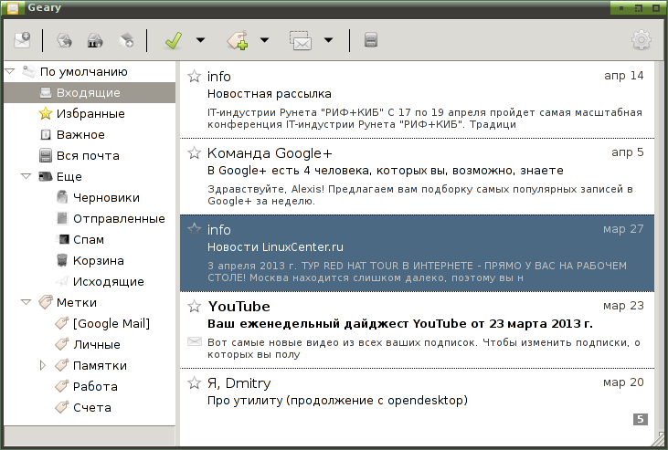Open the Отправленные sent folder
The height and width of the screenshot is (450, 668).
(90, 218)
